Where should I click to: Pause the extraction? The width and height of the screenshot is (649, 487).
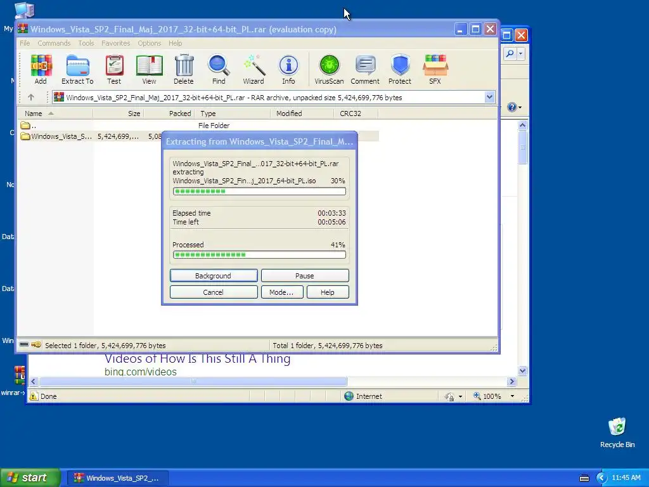(x=305, y=275)
